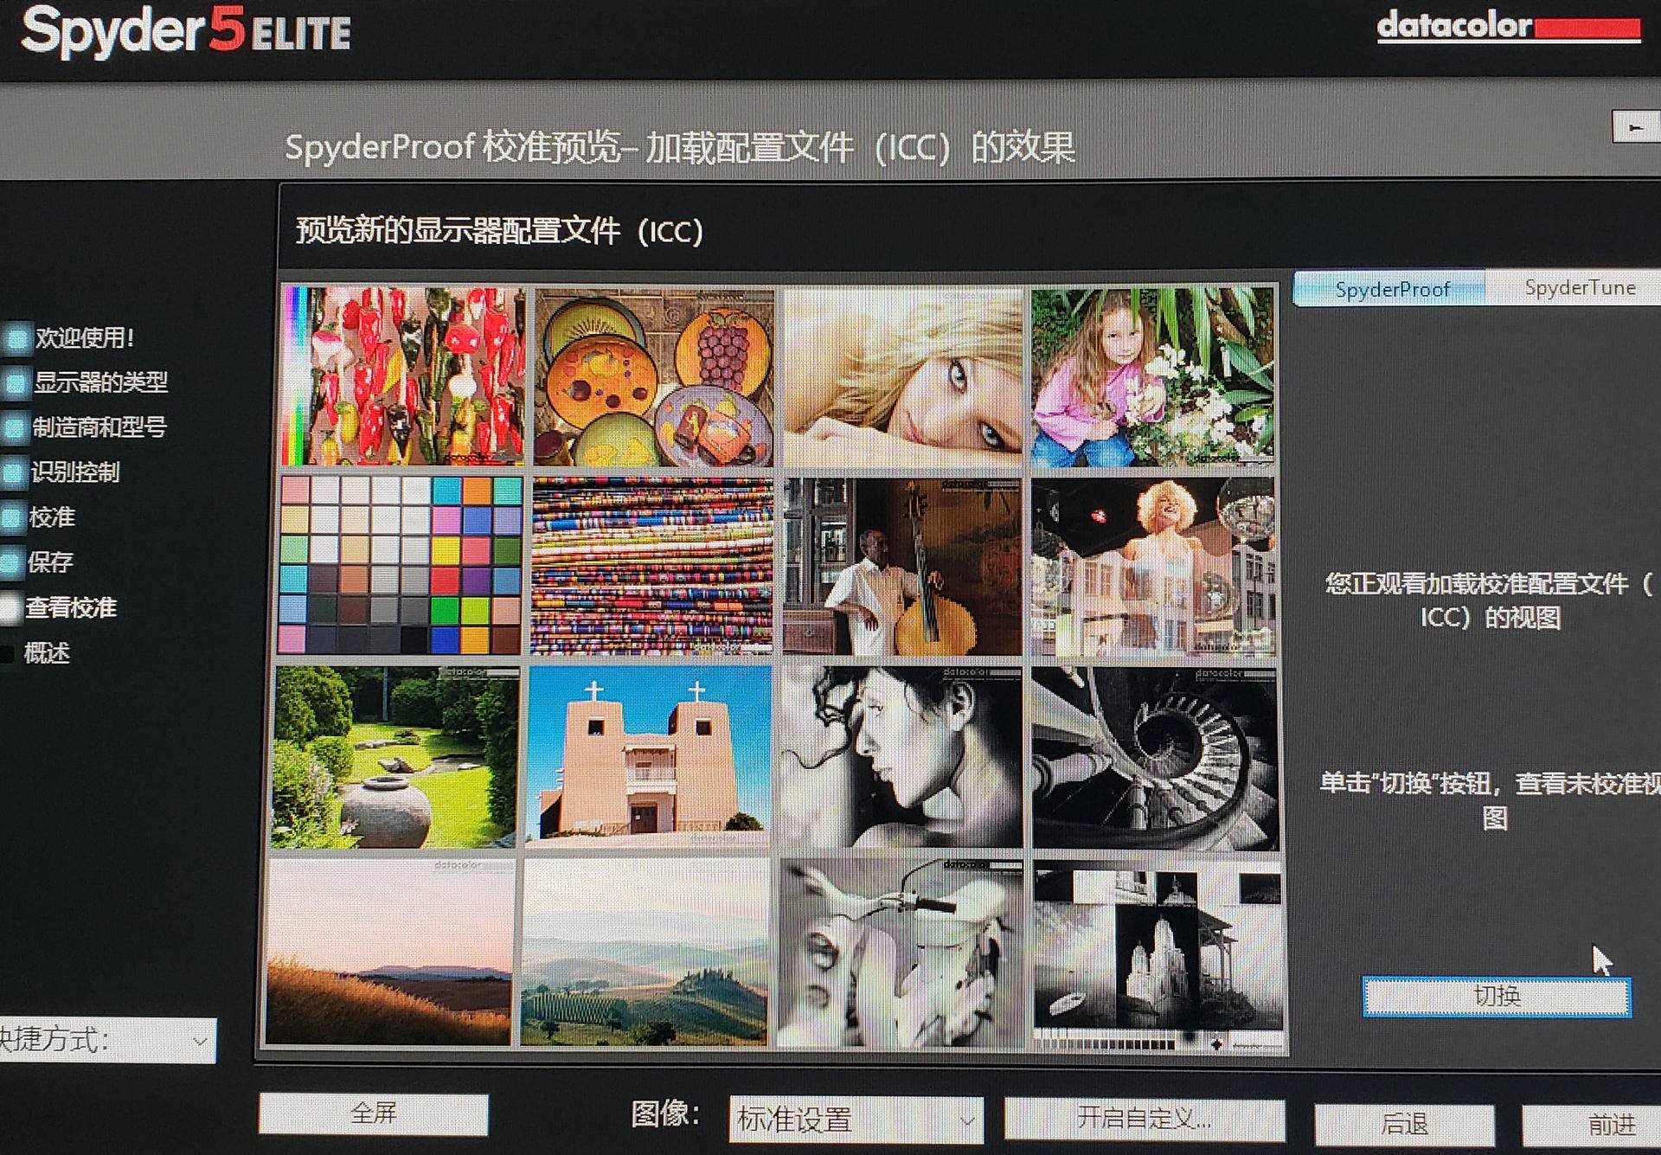
Task: Select the 欢迎使用 step in the sidebar
Action: pos(83,339)
